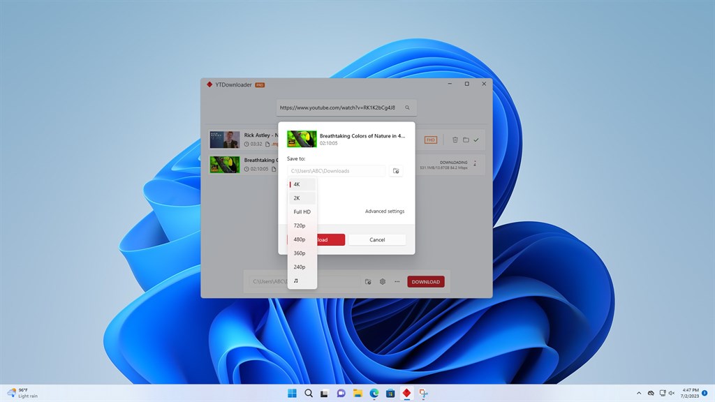Click the FHD badge on Rick Astley row
This screenshot has width=715, height=402.
click(x=430, y=140)
